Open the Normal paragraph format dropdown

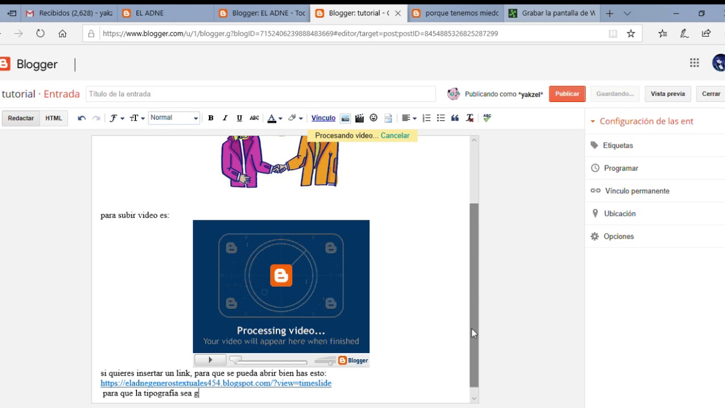pos(174,118)
